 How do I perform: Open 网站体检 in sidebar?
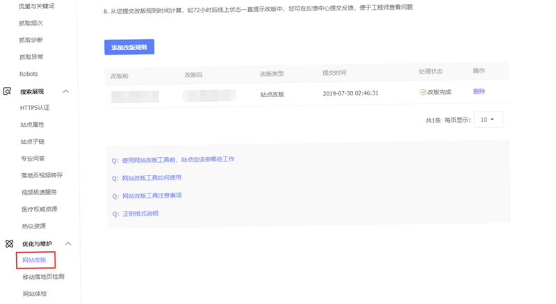35,294
